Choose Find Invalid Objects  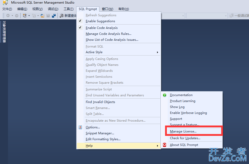coord(100,102)
